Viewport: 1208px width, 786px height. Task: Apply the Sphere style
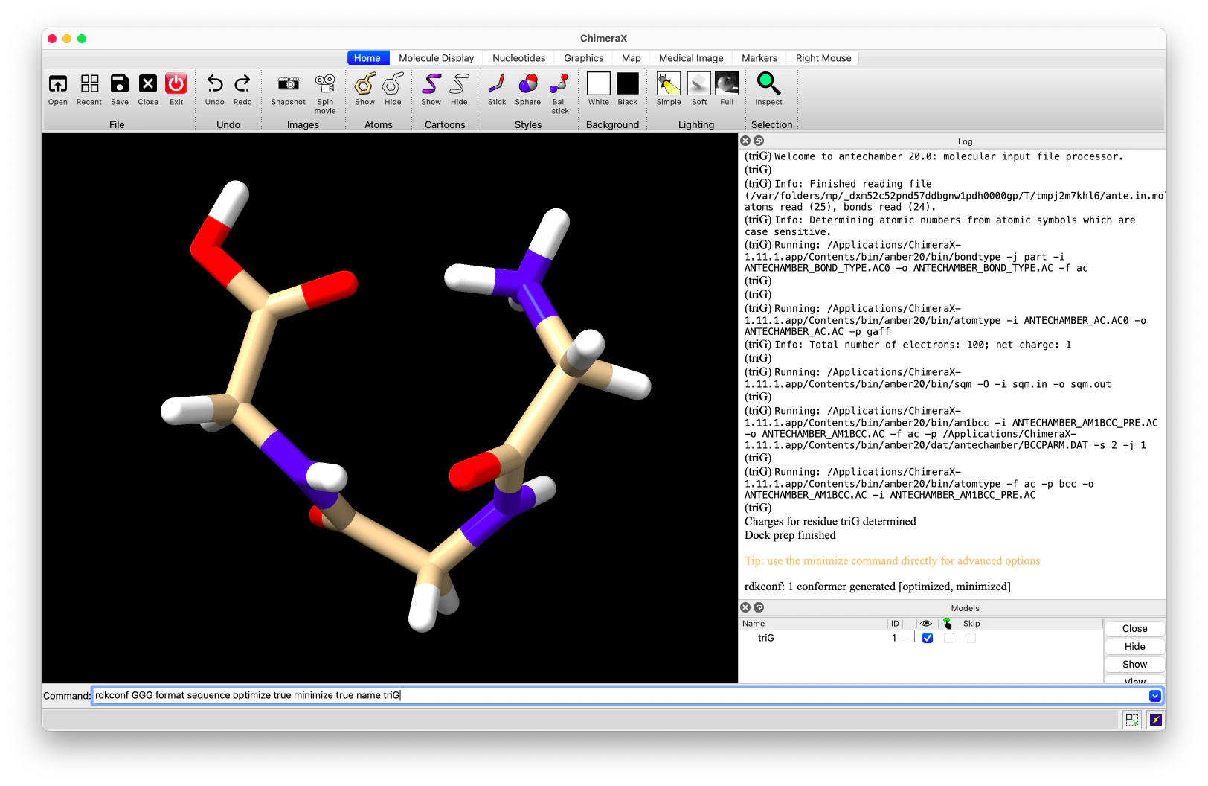528,89
